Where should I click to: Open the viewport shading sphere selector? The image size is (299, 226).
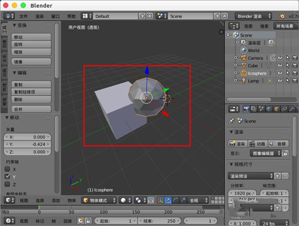(x=126, y=200)
